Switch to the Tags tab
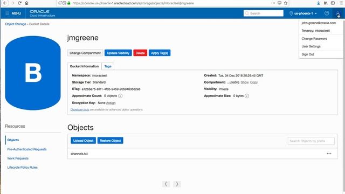The width and height of the screenshot is (345, 194). (x=108, y=66)
